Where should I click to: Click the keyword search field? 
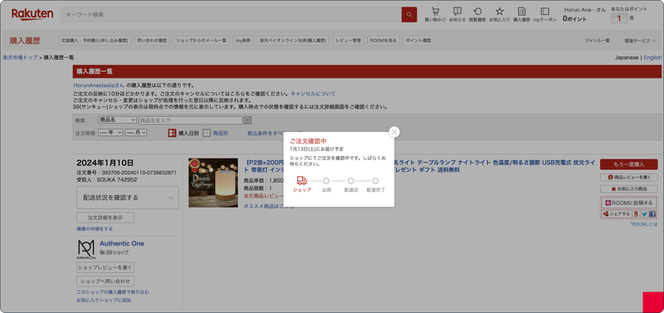coord(232,14)
